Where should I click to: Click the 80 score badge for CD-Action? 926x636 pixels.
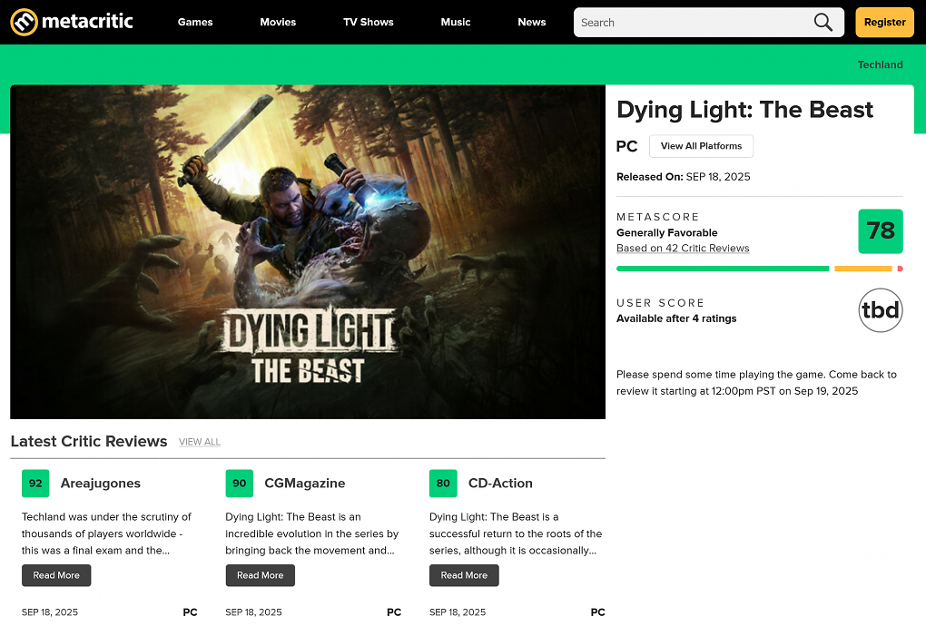click(443, 484)
